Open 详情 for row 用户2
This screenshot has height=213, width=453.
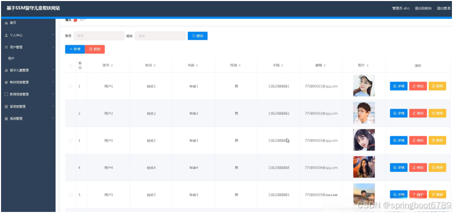point(399,113)
